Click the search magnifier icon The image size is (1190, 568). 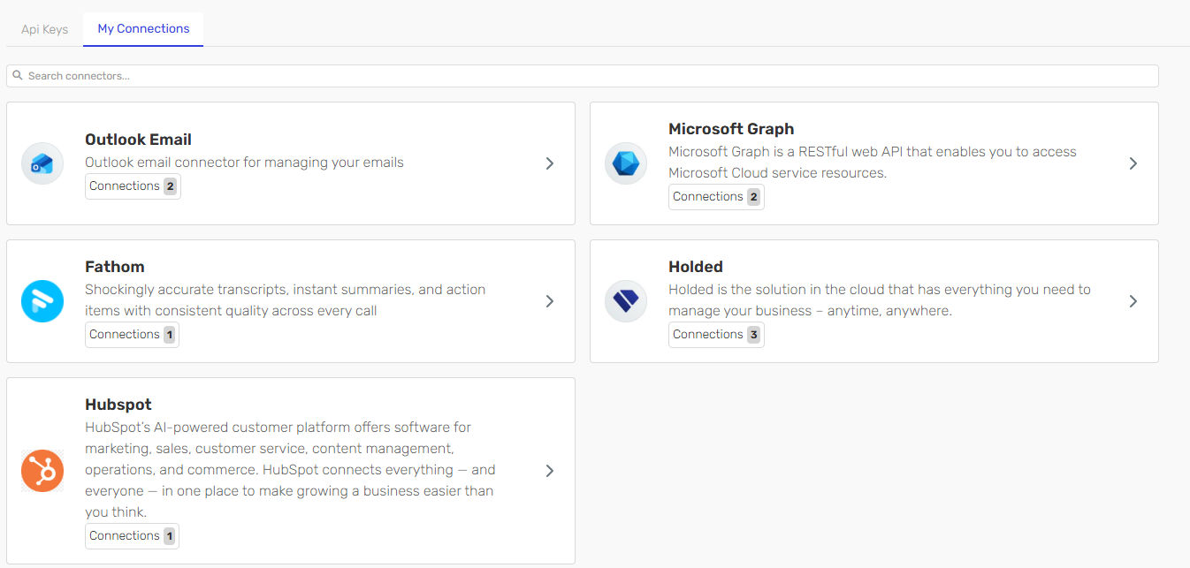tap(18, 76)
